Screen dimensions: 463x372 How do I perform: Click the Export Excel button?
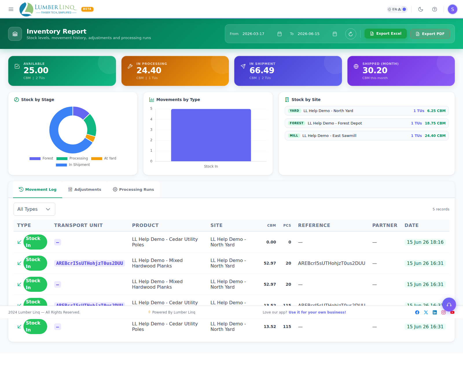(x=386, y=34)
